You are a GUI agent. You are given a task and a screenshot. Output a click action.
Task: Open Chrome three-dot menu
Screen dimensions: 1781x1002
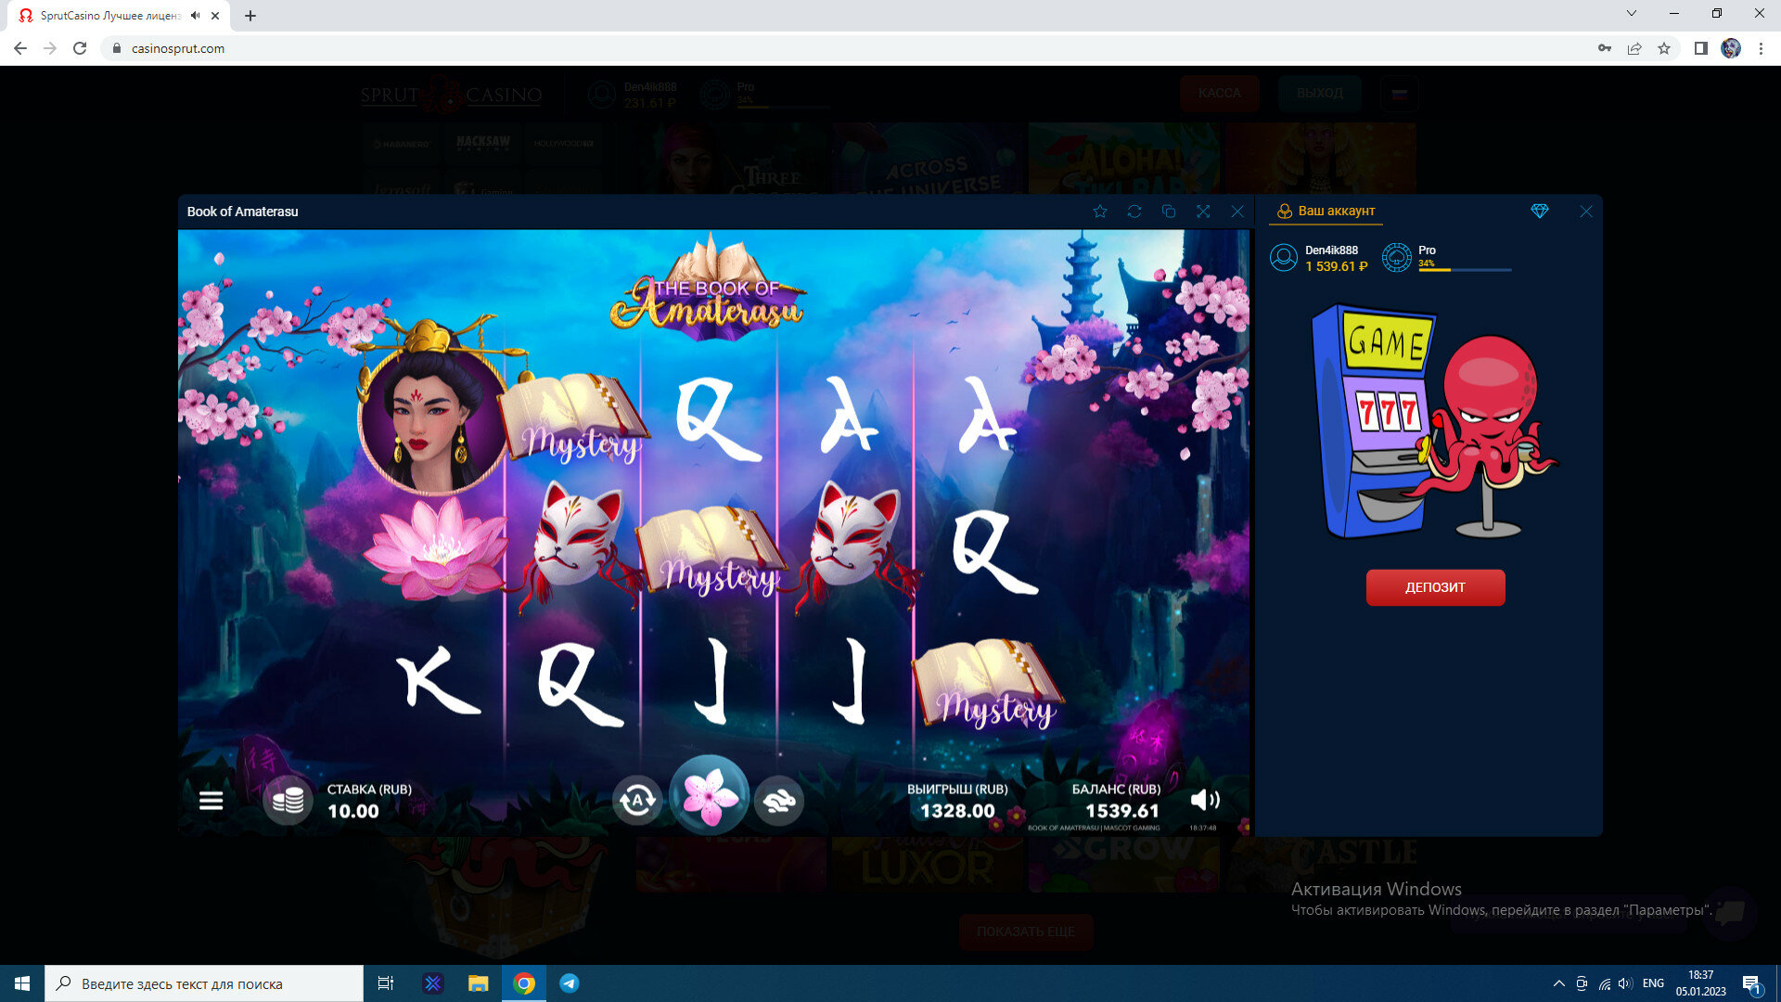1761,48
